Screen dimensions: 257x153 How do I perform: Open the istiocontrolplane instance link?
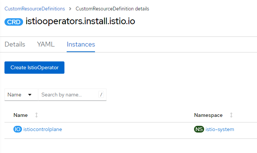point(42,130)
